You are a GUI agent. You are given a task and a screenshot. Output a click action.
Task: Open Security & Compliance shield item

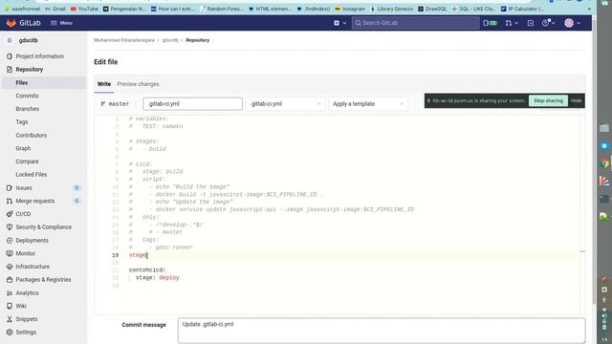tap(43, 227)
